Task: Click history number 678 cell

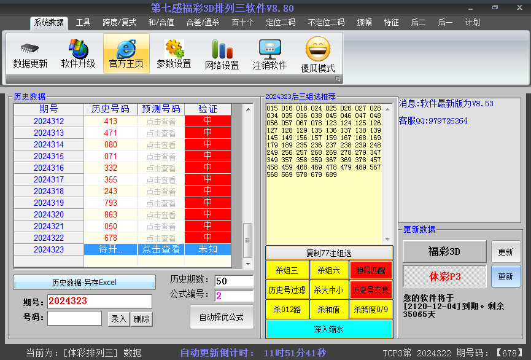Action: (x=110, y=238)
